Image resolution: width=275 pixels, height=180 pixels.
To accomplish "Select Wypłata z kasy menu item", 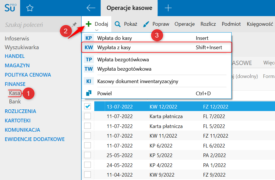I will point(114,47).
